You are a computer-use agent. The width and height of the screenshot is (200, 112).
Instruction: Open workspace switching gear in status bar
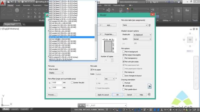point(171,110)
